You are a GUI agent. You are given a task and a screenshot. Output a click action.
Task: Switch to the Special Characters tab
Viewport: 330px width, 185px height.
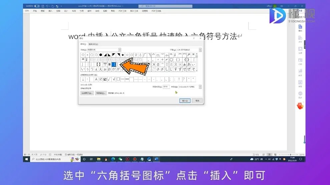coord(93,44)
